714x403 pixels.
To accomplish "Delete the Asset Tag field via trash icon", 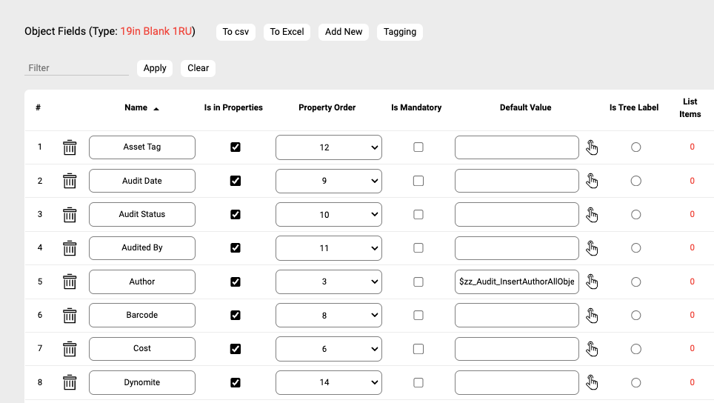I will (x=70, y=147).
